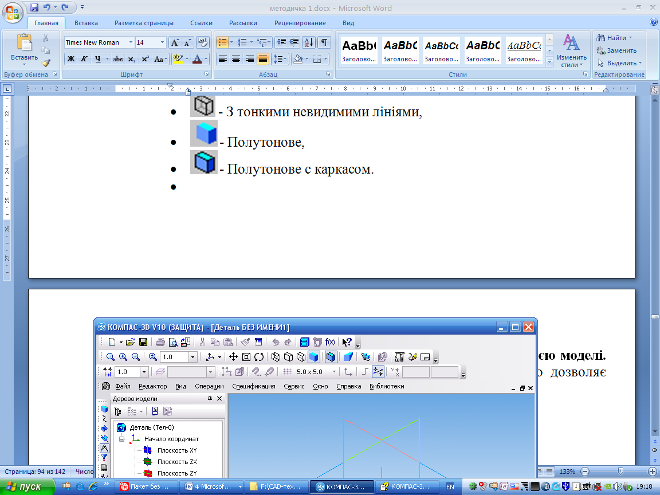Open Internet Explorer quick launch icon
660x495 pixels.
pyautogui.click(x=93, y=486)
